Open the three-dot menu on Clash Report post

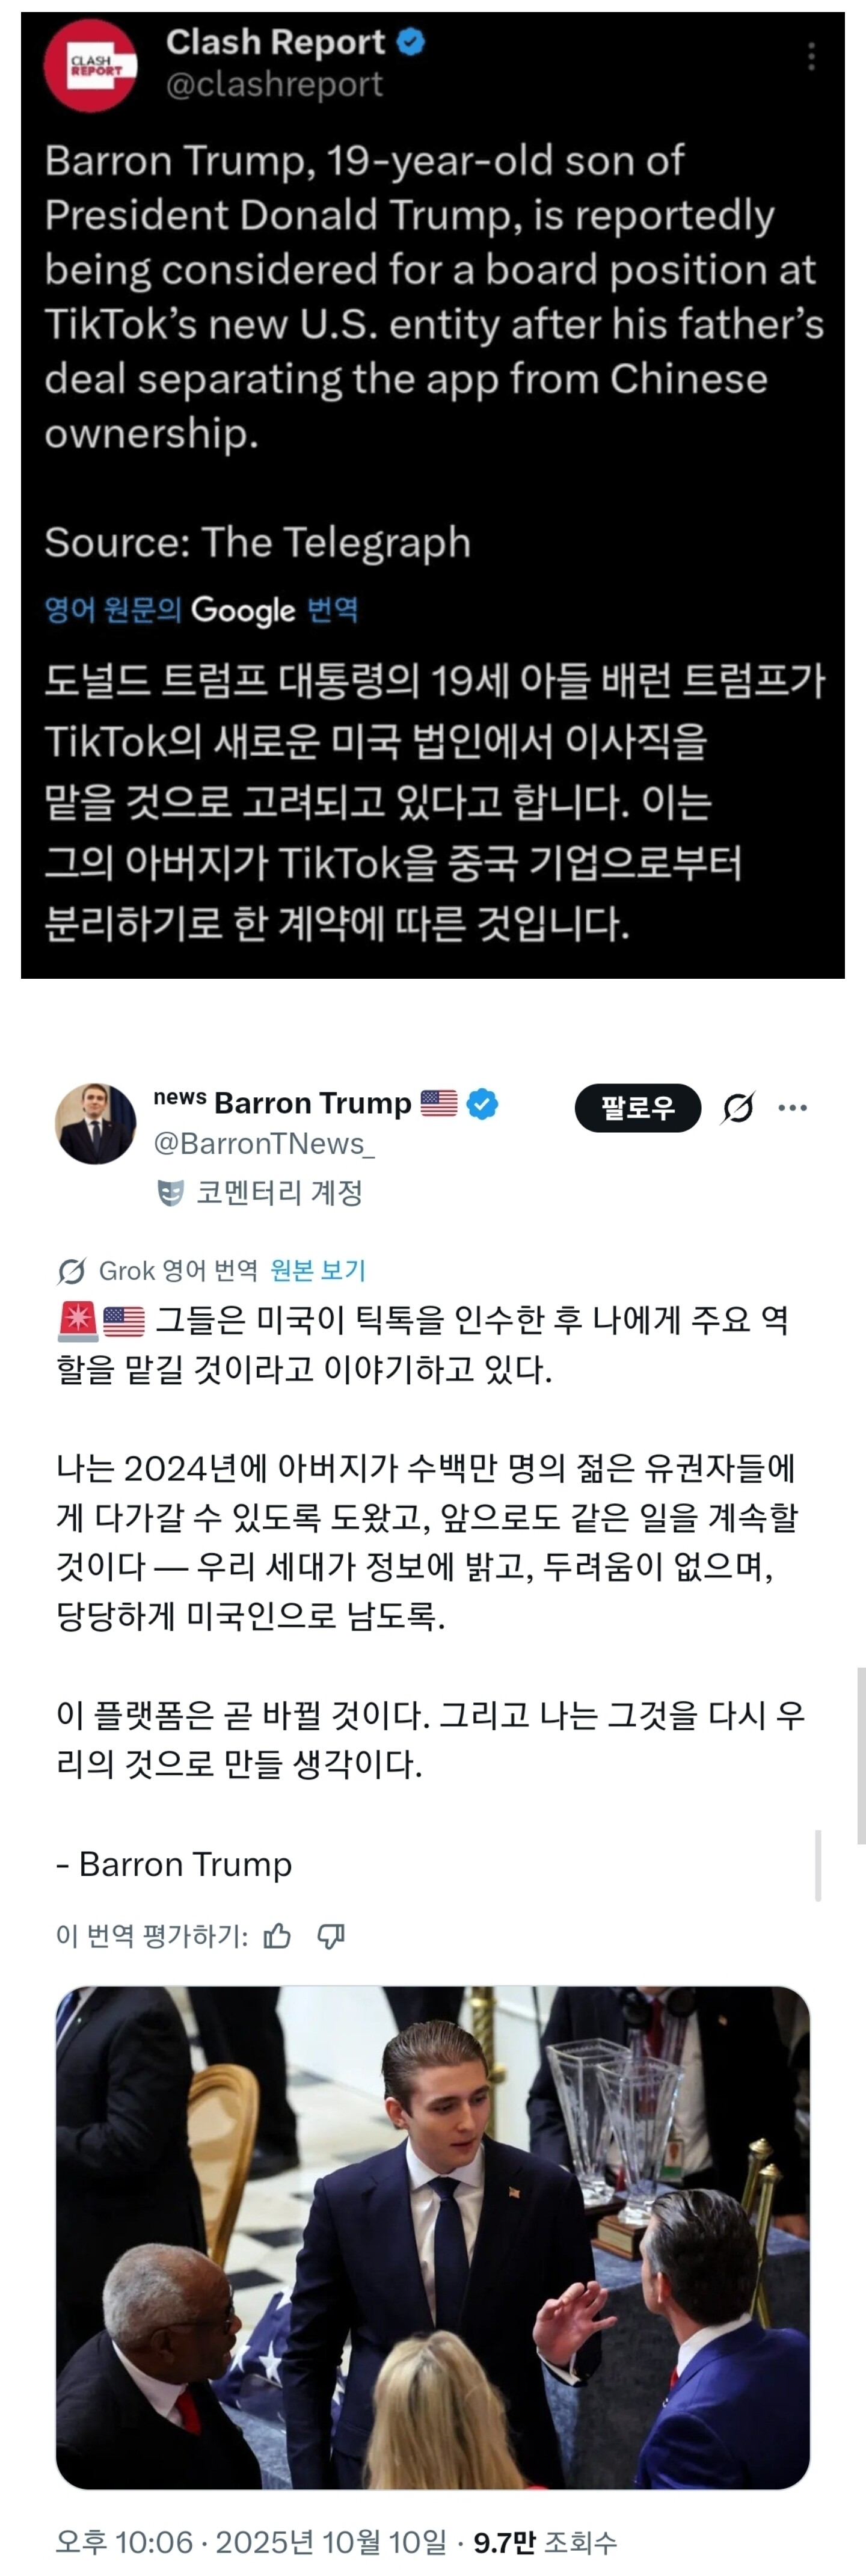(811, 57)
